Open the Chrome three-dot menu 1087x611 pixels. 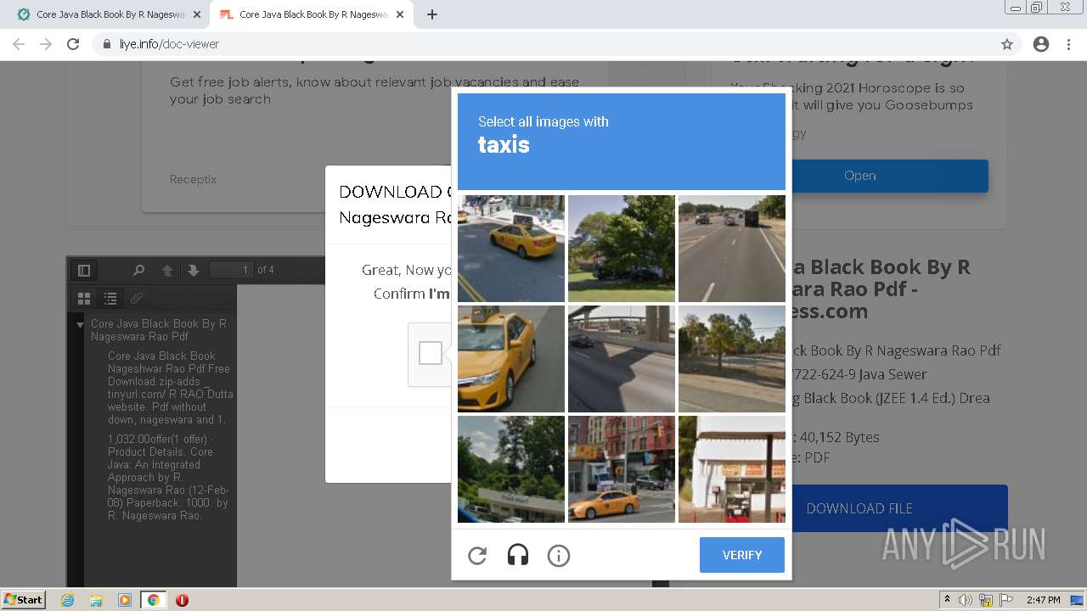[x=1068, y=44]
